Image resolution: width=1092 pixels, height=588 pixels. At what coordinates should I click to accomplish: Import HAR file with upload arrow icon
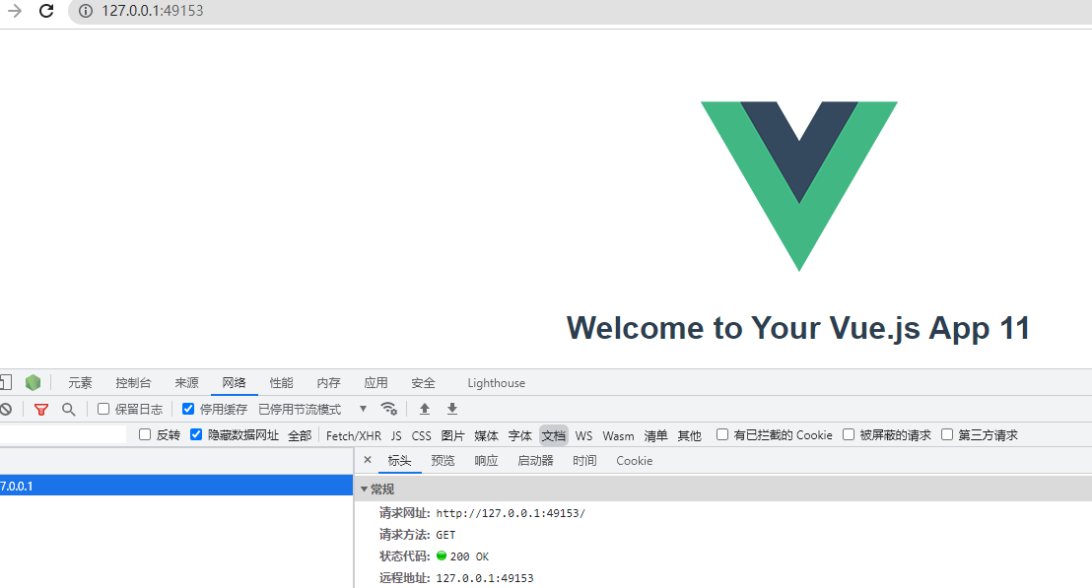[424, 409]
